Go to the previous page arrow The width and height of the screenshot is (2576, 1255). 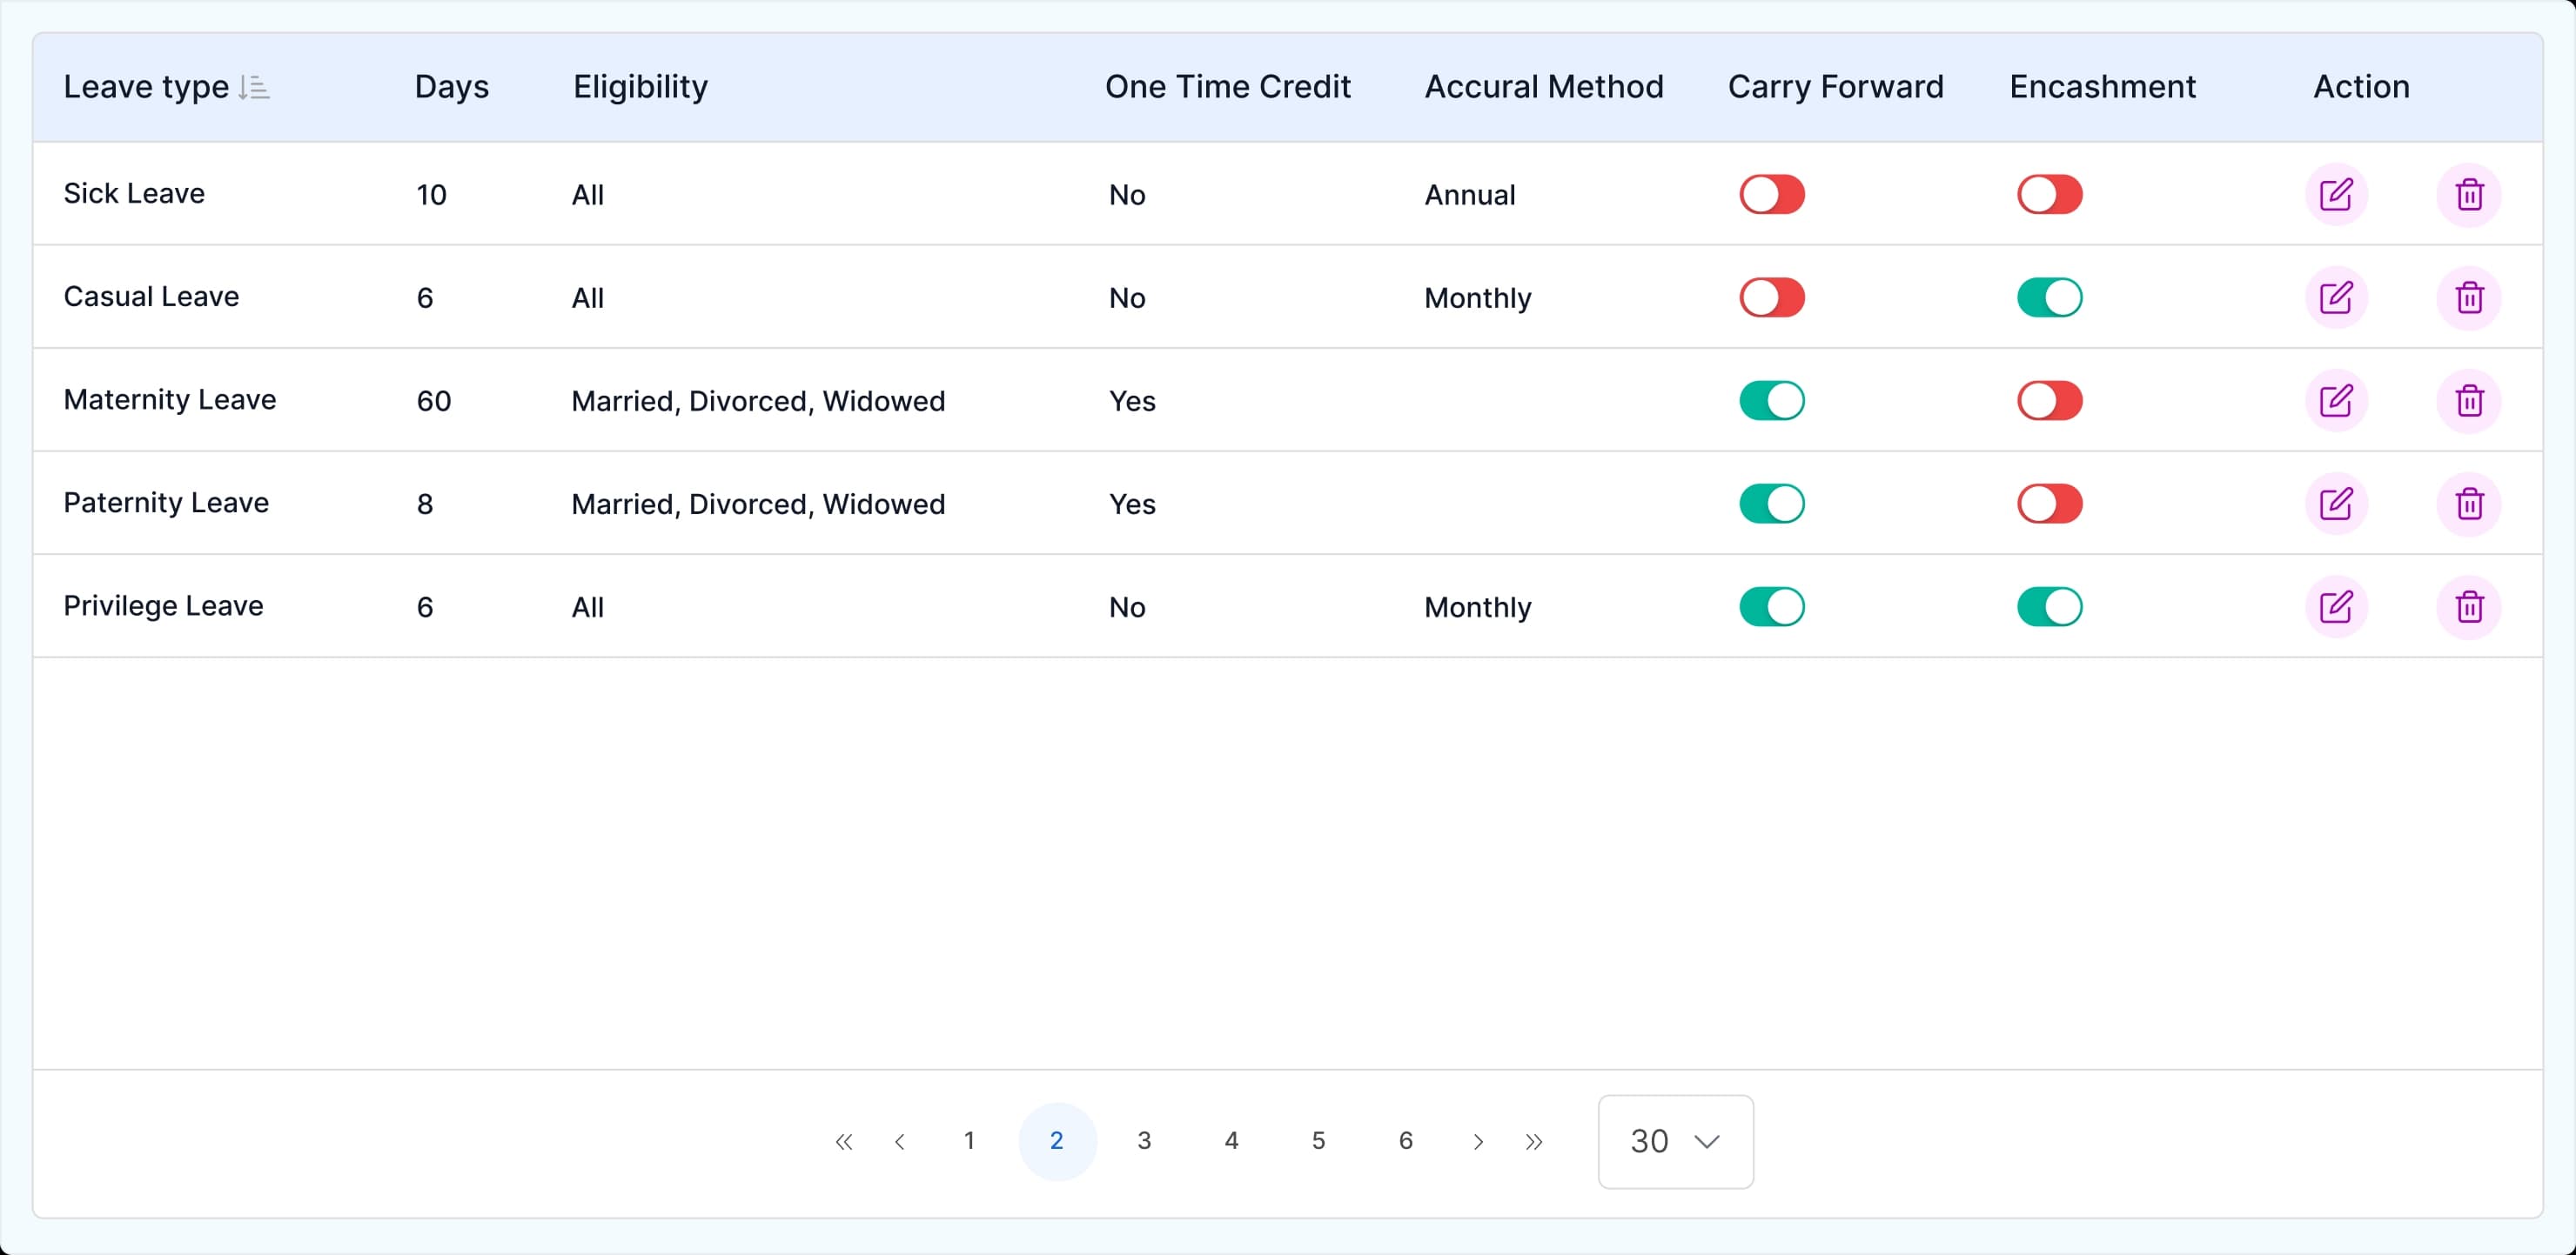click(x=900, y=1141)
